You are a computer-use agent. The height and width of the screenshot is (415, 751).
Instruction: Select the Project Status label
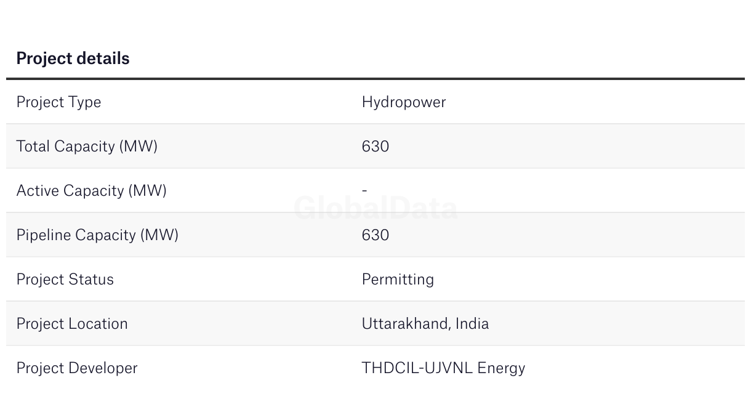click(x=65, y=280)
